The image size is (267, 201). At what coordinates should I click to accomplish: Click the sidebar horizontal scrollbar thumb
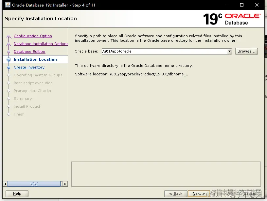coord(34,184)
